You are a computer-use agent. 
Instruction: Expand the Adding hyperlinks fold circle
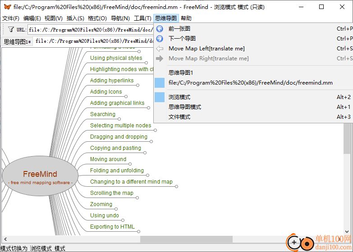(138, 85)
